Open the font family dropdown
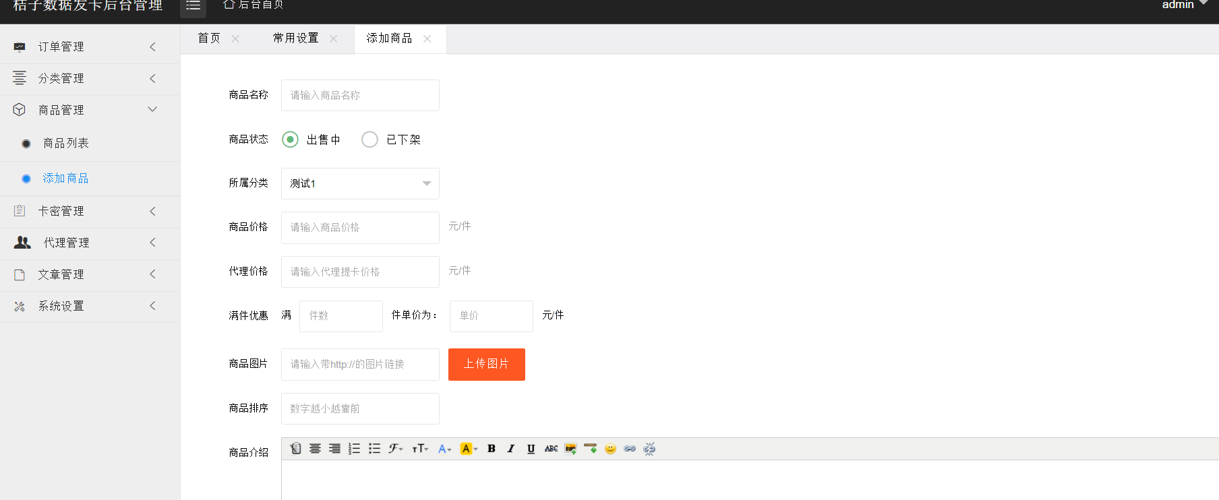Screen dimensions: 1219x500 tap(396, 449)
